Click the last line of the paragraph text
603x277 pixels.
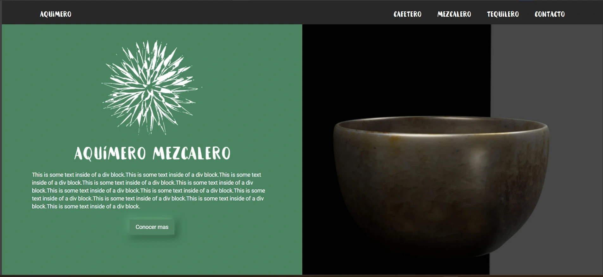86,206
